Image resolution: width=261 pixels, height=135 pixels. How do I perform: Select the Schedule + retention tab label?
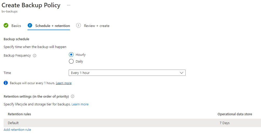coord(53,26)
